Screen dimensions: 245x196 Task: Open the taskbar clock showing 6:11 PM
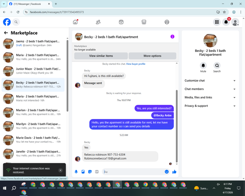pyautogui.click(x=228, y=188)
